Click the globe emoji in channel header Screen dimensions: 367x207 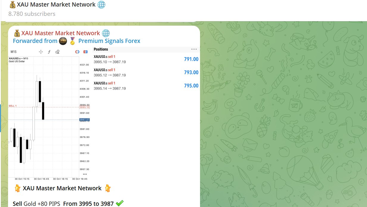101,5
